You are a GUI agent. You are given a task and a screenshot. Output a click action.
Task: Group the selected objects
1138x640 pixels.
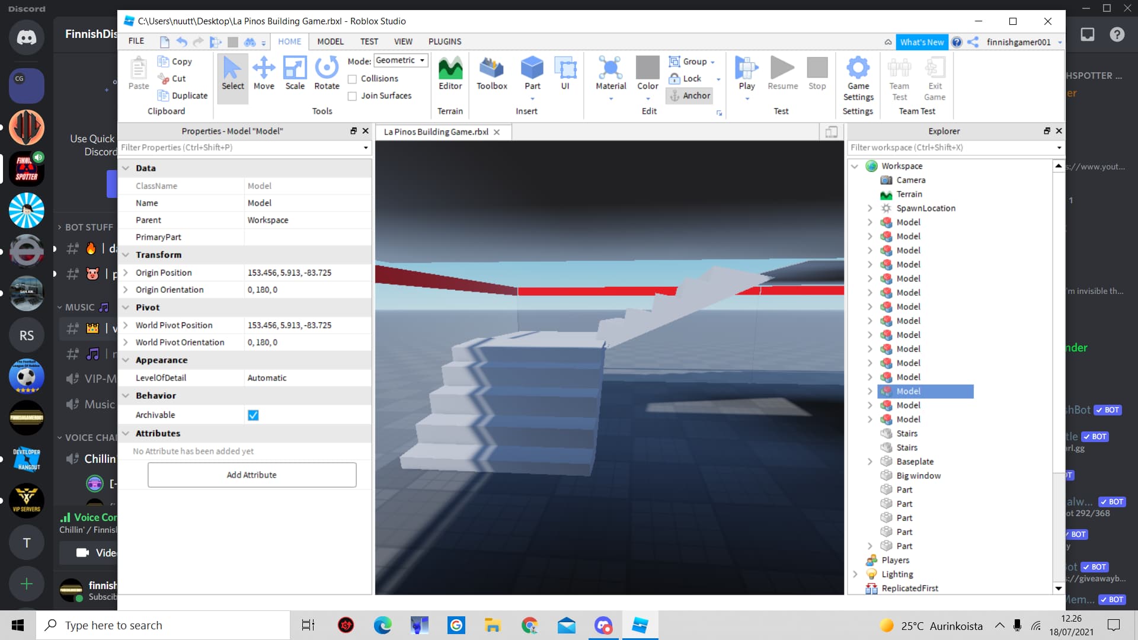(x=688, y=61)
